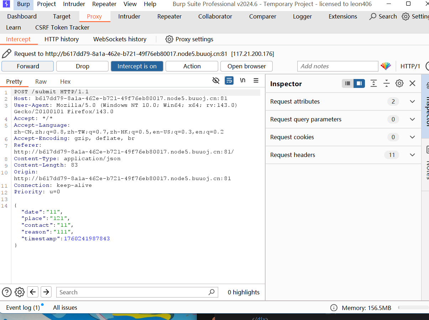Expand Request cookies section
Viewport: 429px width, 320px height.
coord(412,137)
